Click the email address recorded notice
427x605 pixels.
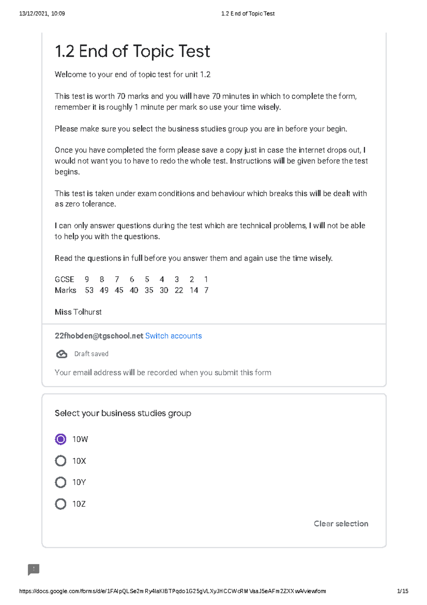pyautogui.click(x=163, y=373)
